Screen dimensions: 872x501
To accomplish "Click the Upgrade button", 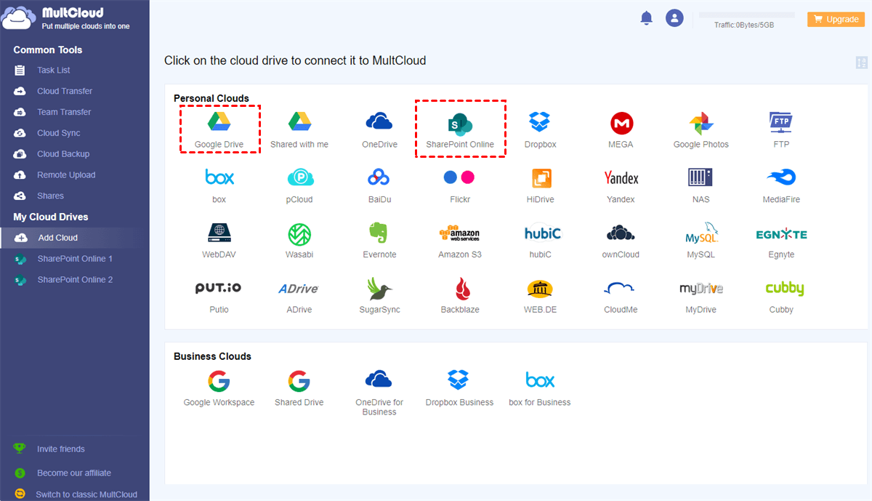I will (x=836, y=20).
